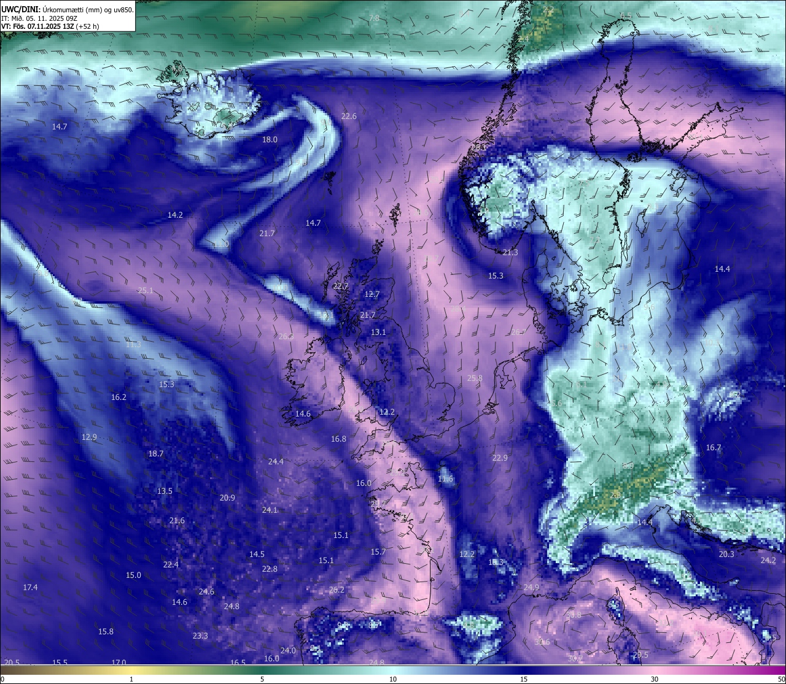Click the 25.8 value over the North Sea
Image resolution: width=786 pixels, height=684 pixels.
tap(475, 378)
